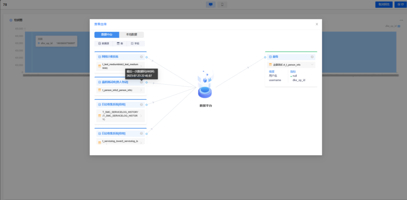Image resolution: width=407 pixels, height=200 pixels.
Task: Click help icon on card above t_person_info(t_person_info)
Action: click(x=141, y=82)
